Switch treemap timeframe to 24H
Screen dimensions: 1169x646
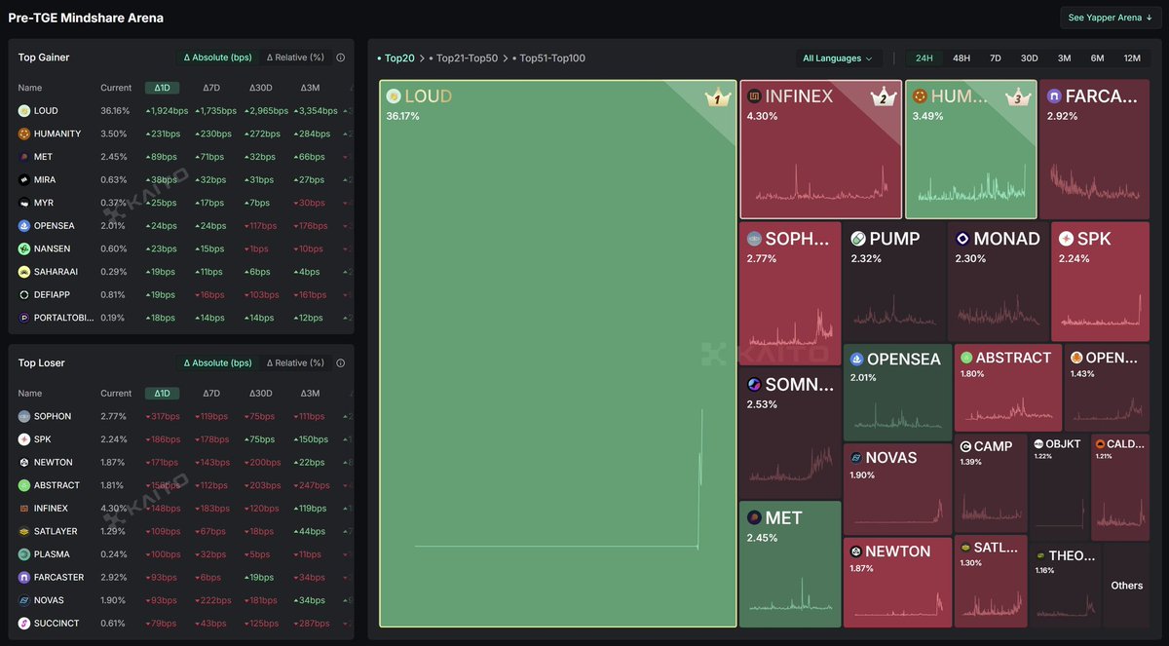[924, 58]
